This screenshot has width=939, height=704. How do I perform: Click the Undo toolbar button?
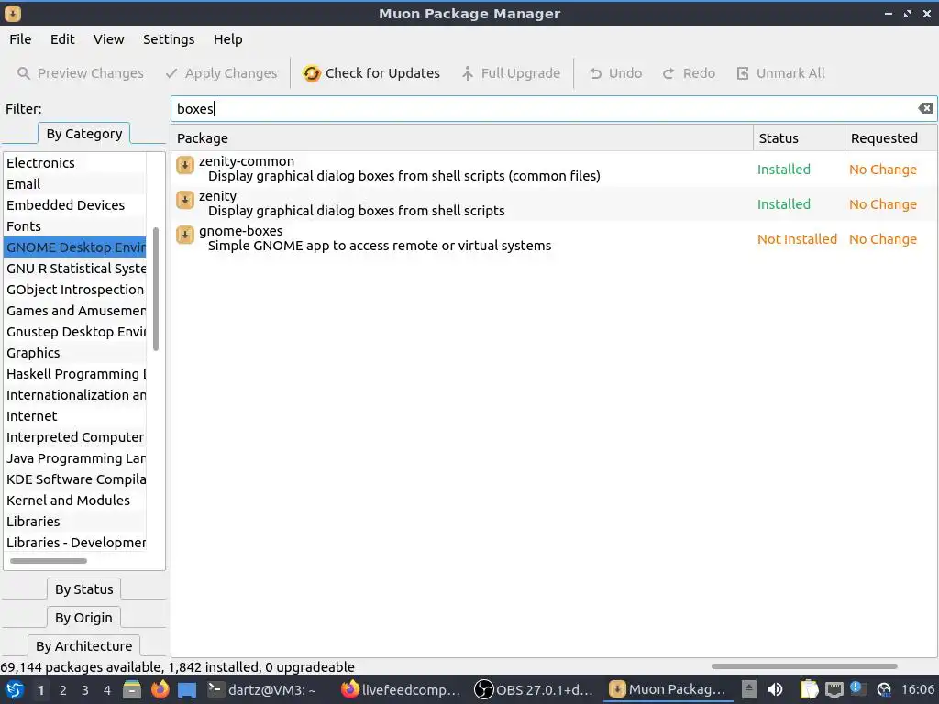pyautogui.click(x=615, y=73)
